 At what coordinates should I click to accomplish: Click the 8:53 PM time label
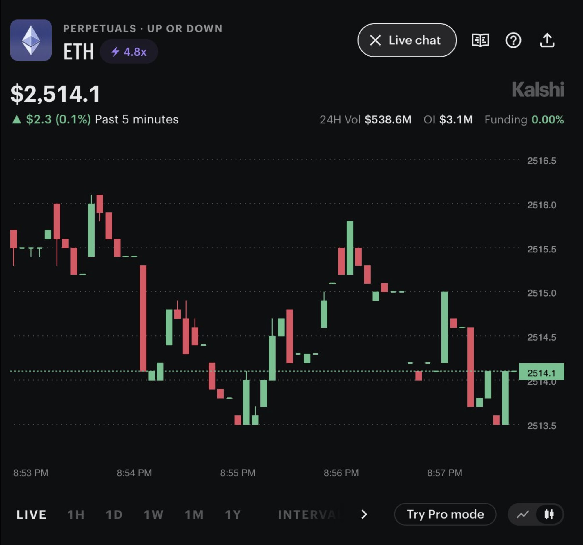pos(31,473)
